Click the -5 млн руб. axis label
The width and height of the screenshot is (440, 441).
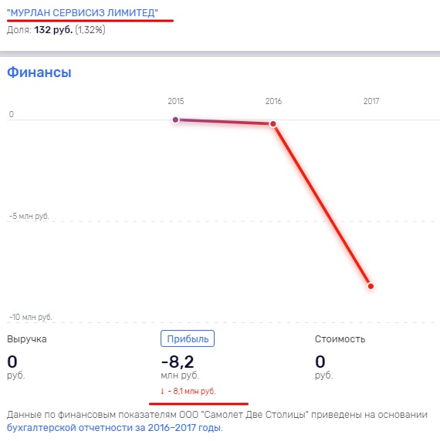coord(29,216)
